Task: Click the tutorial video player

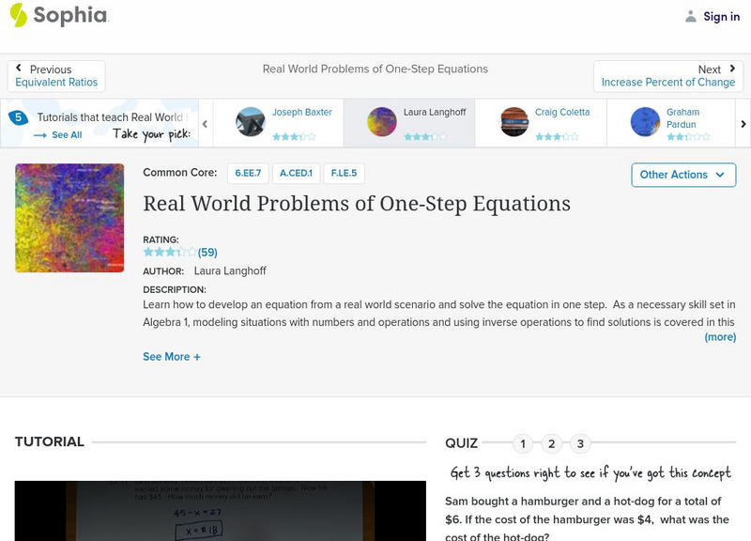Action: [x=221, y=511]
